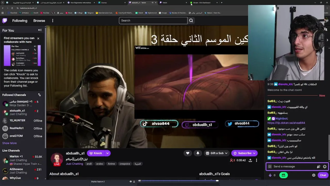Viewport: 330px width, 186px height.
Task: Click the Twitch logo home icon
Action: click(x=5, y=21)
